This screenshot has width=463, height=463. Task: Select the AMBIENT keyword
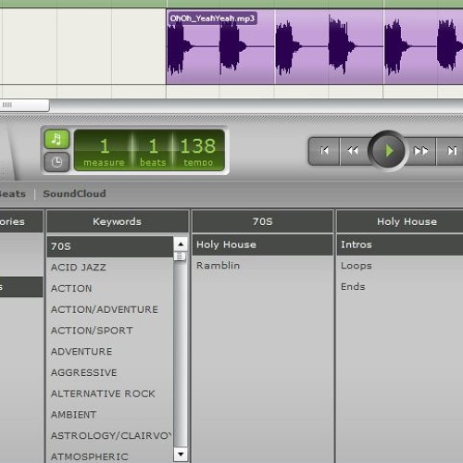[110, 415]
